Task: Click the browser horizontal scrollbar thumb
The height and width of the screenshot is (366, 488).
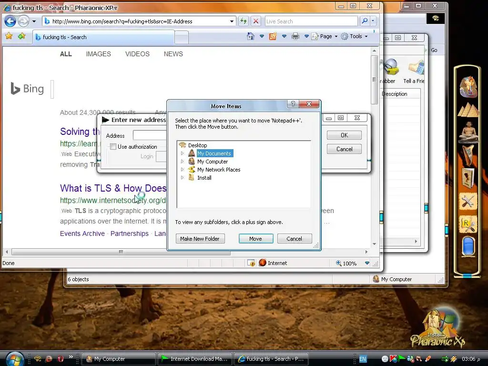Action: coord(121,252)
